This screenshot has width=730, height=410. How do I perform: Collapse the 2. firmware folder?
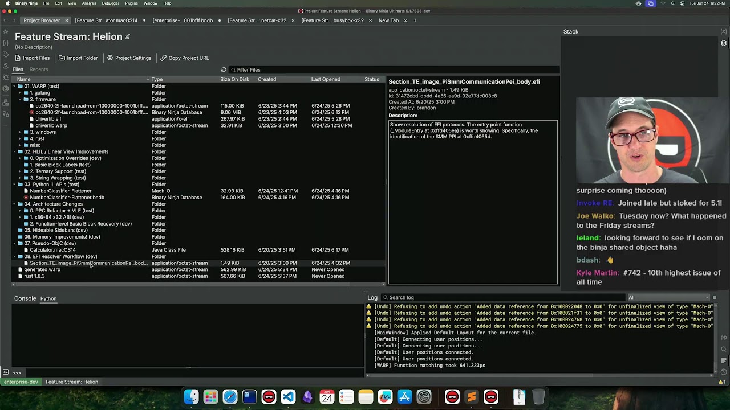coord(20,99)
